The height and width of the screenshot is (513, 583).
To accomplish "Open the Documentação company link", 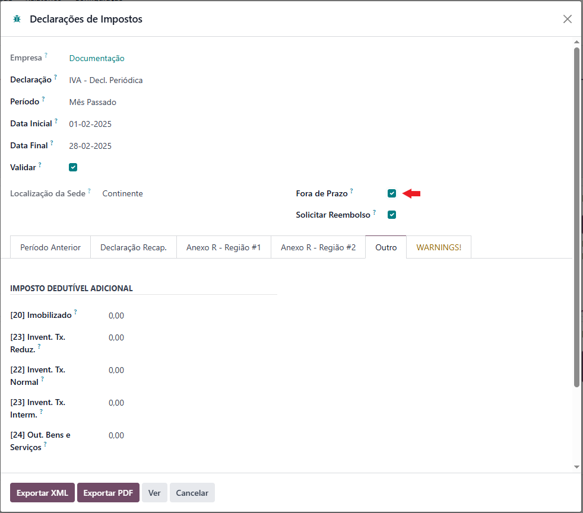I will pos(97,58).
